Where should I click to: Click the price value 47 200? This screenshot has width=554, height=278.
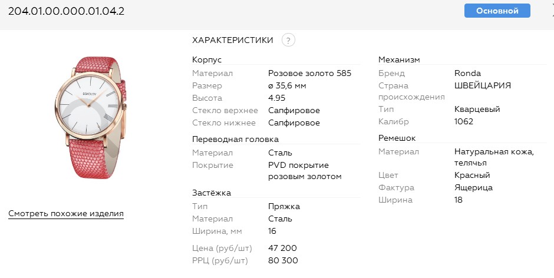click(x=283, y=249)
